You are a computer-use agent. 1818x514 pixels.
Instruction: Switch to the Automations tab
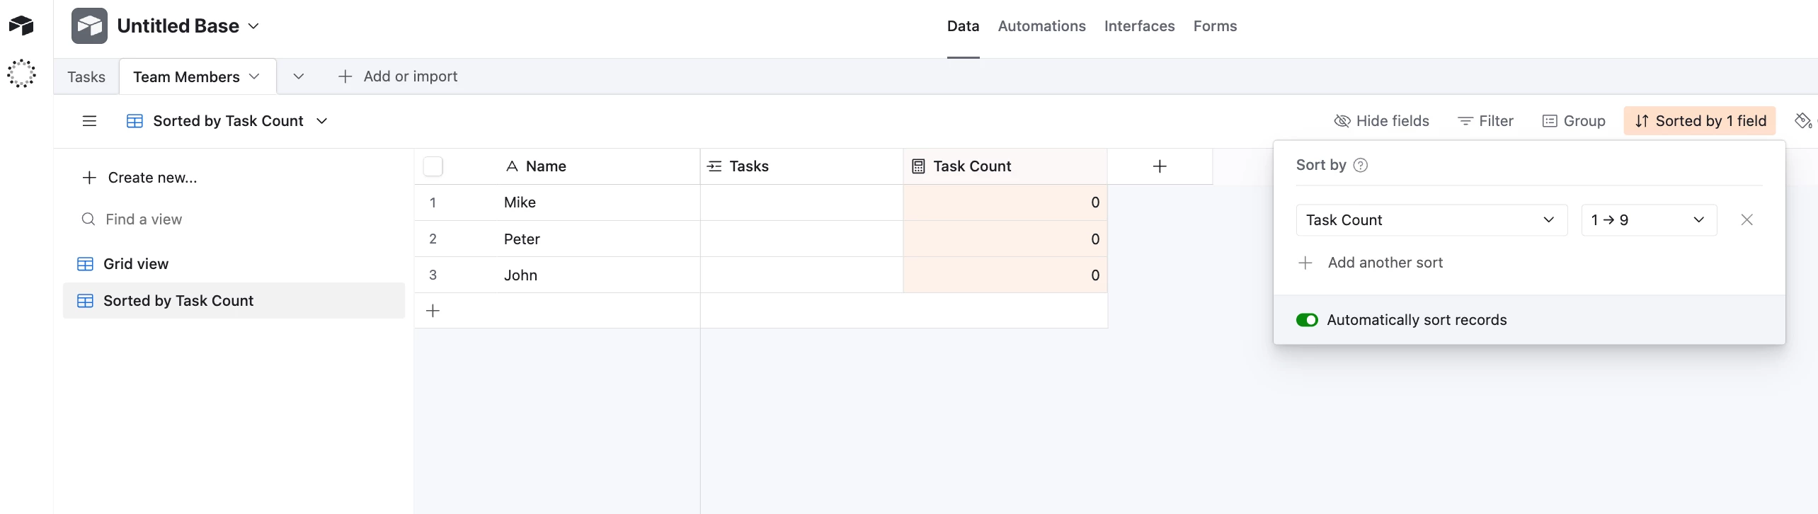[x=1041, y=26]
